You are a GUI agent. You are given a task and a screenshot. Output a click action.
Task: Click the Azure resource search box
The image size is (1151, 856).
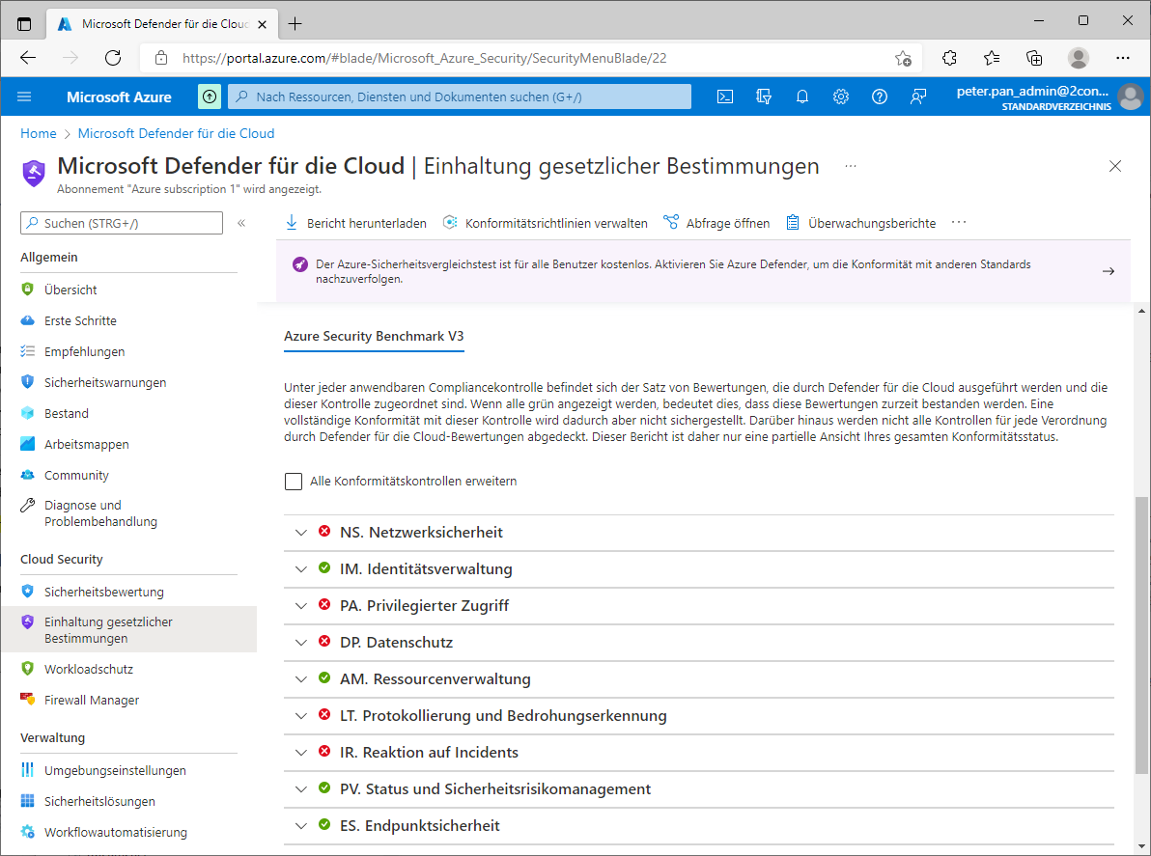coord(460,97)
